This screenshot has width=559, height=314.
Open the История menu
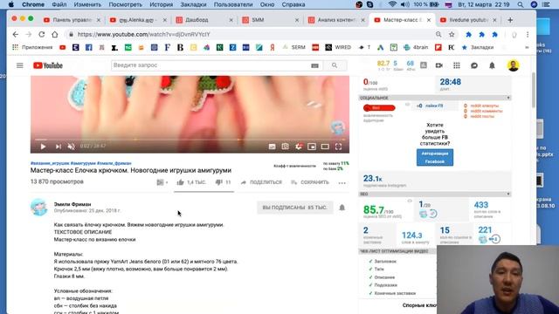point(161,4)
